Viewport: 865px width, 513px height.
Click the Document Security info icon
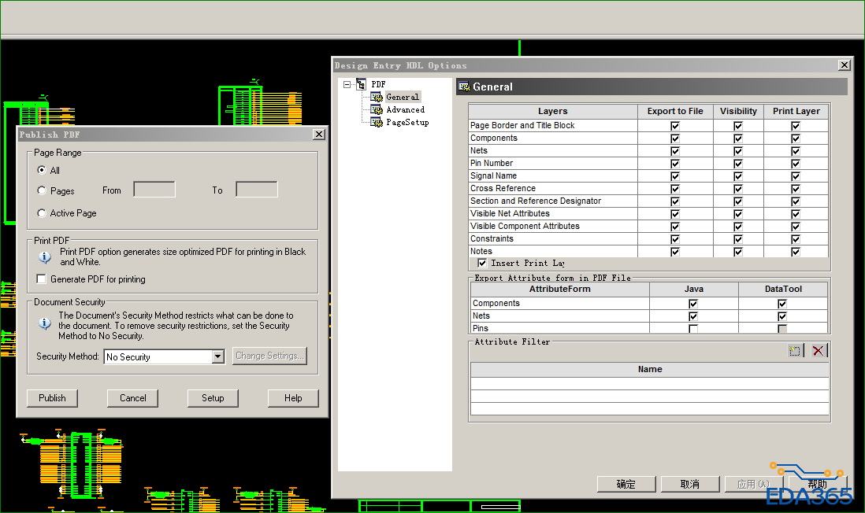coord(45,323)
